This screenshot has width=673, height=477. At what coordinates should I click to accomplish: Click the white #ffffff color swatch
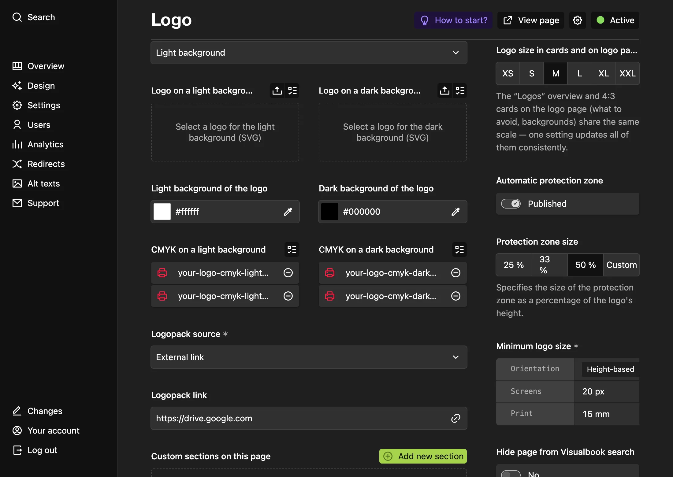162,212
